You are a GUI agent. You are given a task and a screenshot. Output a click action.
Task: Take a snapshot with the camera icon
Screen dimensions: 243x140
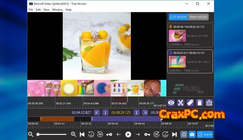(192, 134)
